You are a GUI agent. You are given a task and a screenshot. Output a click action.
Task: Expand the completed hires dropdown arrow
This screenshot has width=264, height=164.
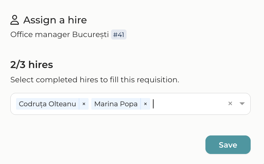tap(242, 104)
